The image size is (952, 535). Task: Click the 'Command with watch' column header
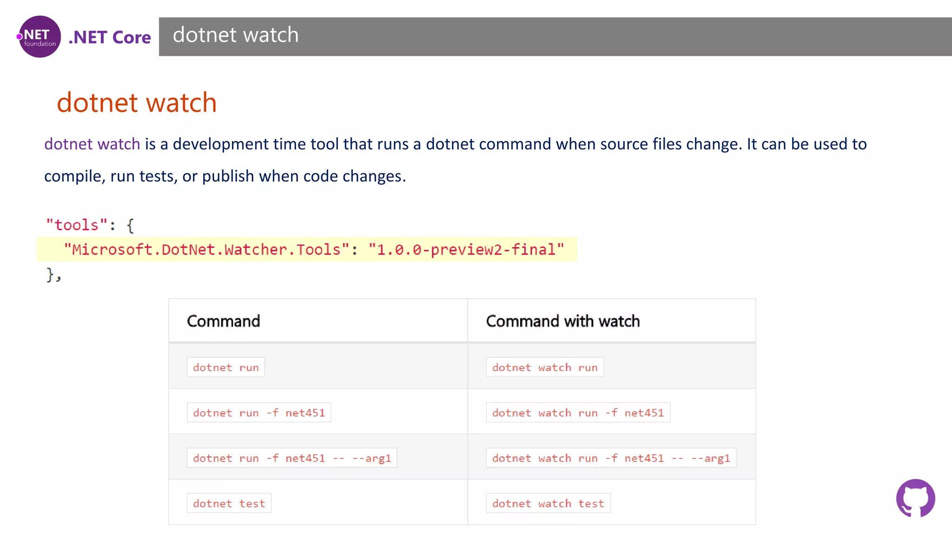[562, 321]
